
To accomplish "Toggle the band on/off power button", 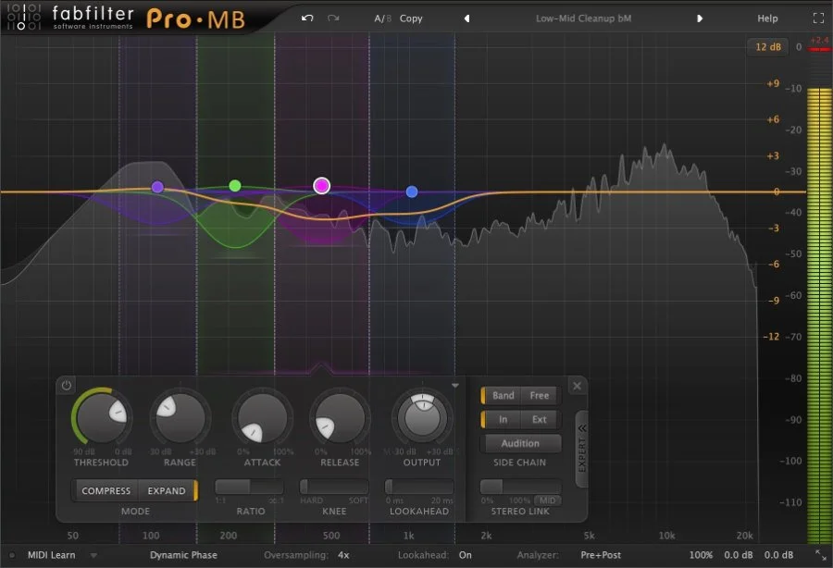I will pyautogui.click(x=66, y=386).
